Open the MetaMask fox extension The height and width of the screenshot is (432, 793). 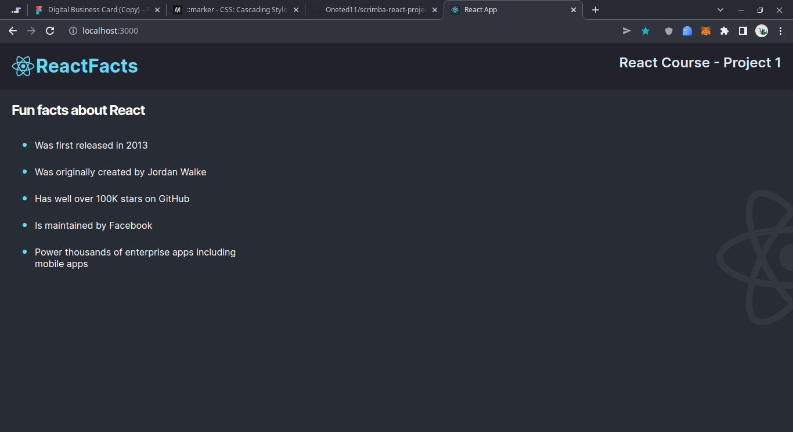pos(705,31)
